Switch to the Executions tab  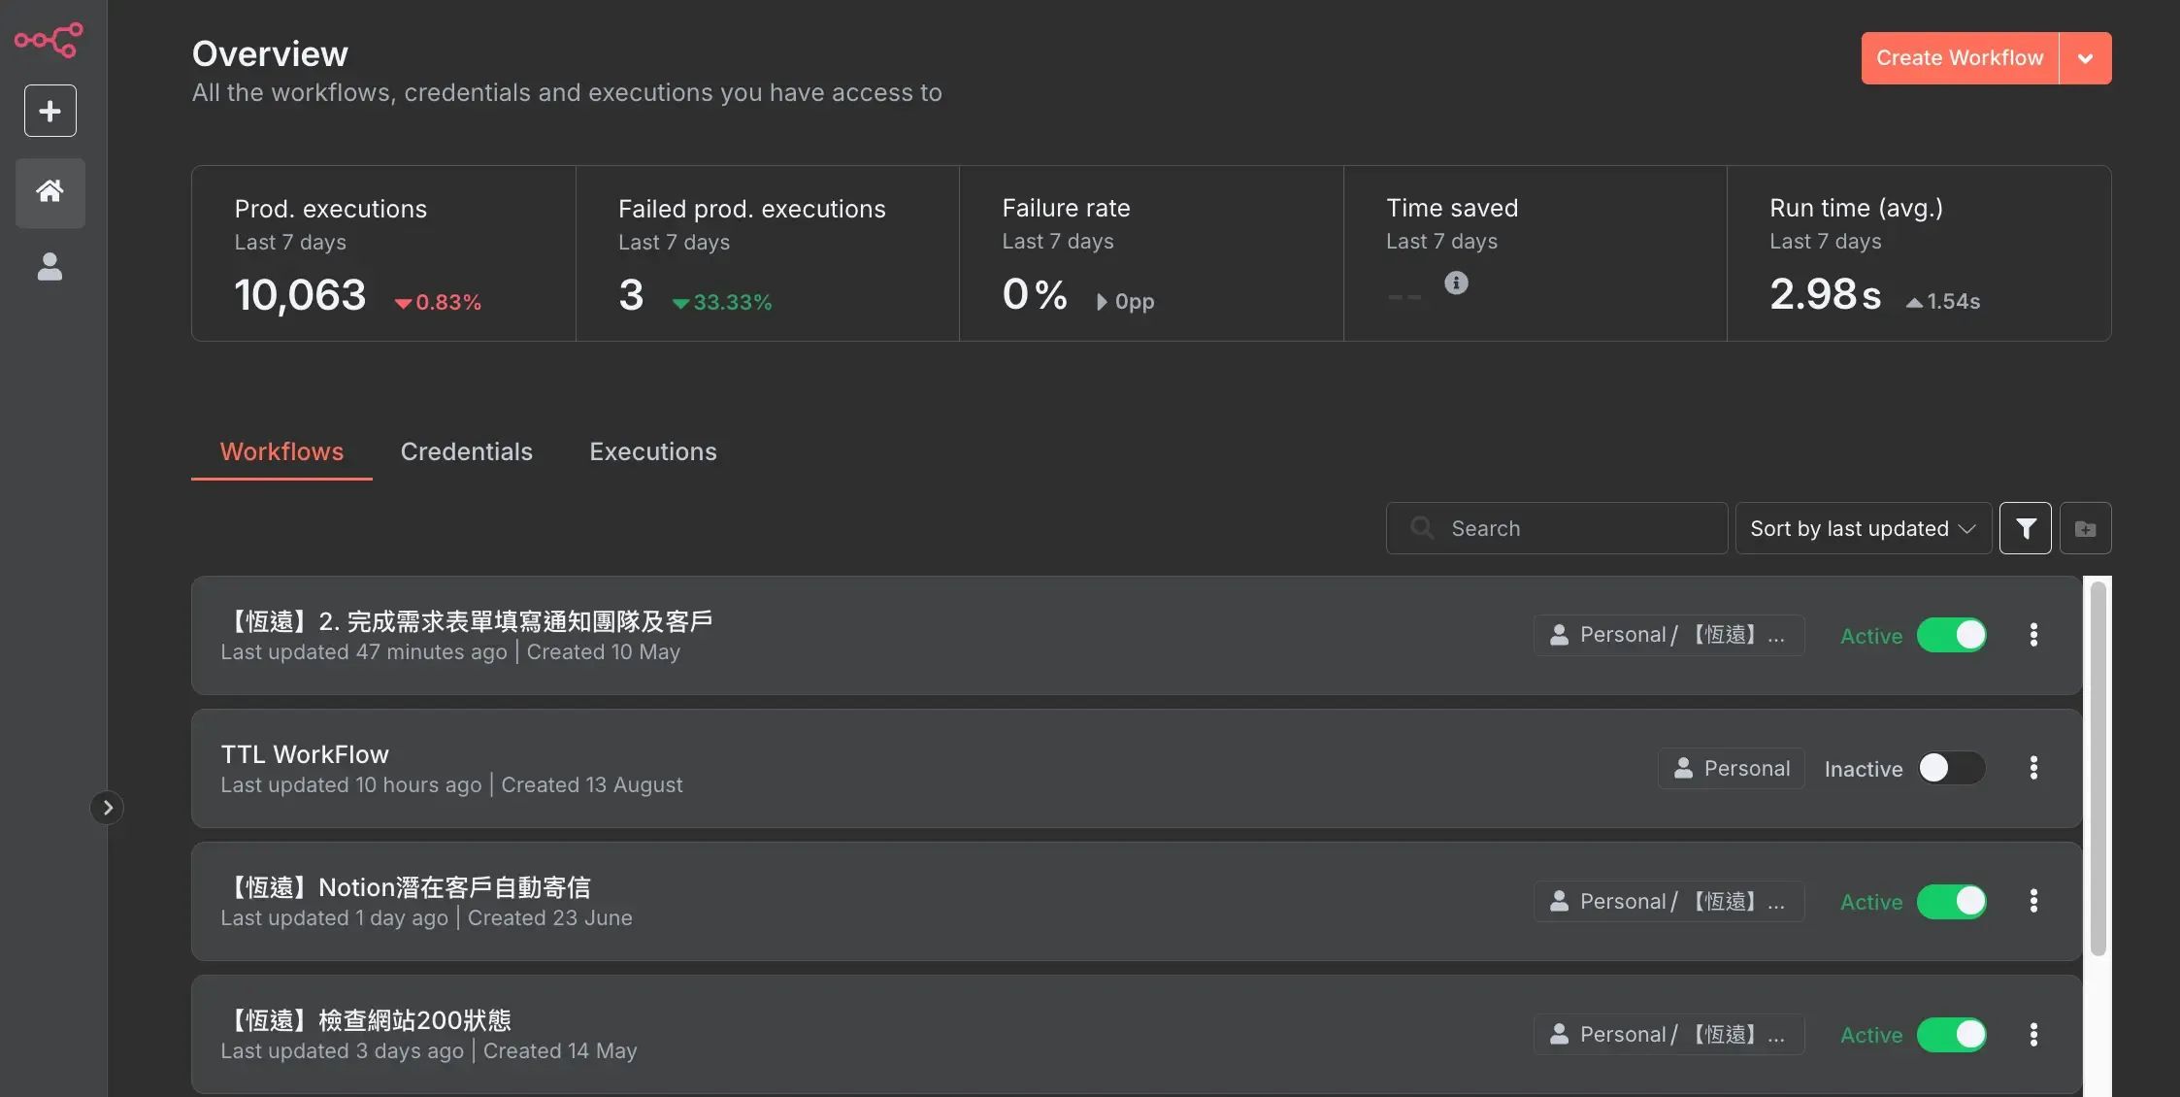click(x=652, y=451)
